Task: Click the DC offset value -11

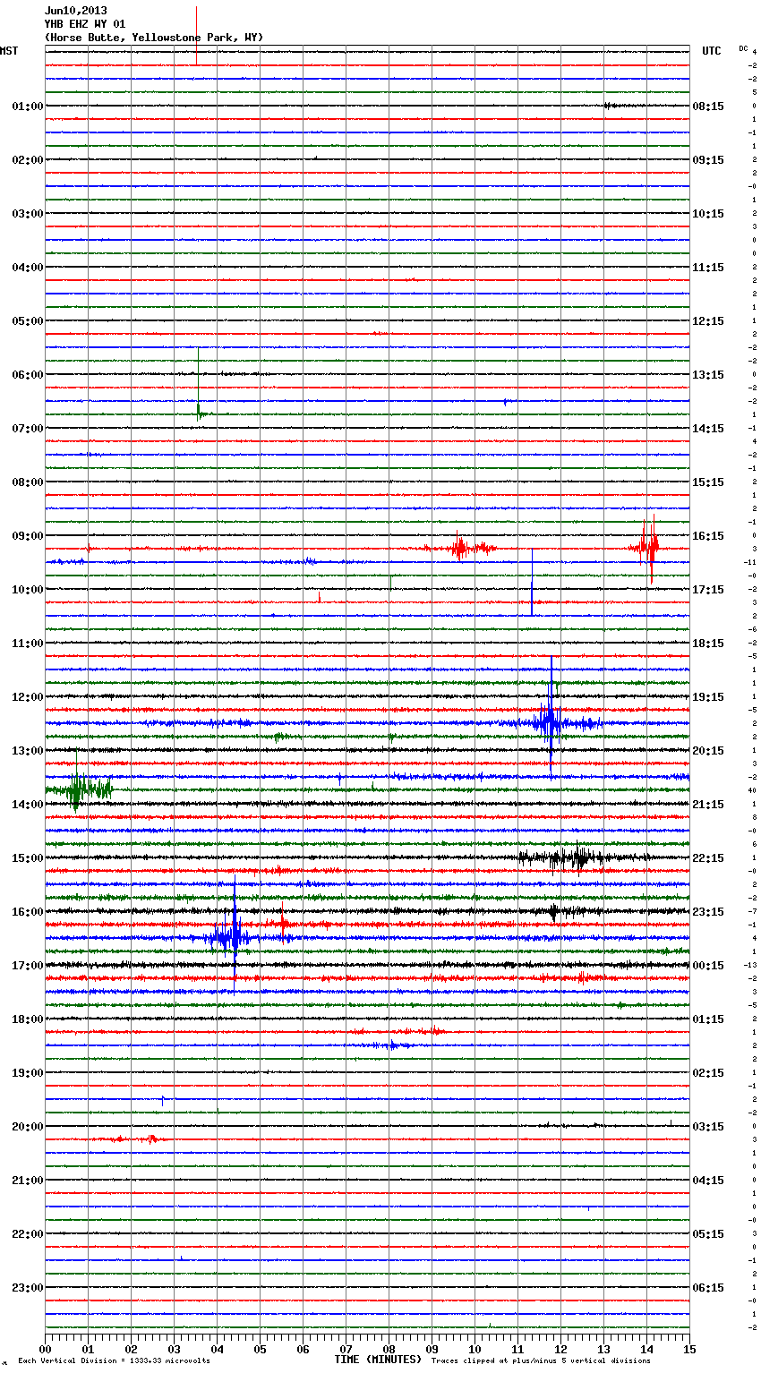Action: tap(752, 562)
